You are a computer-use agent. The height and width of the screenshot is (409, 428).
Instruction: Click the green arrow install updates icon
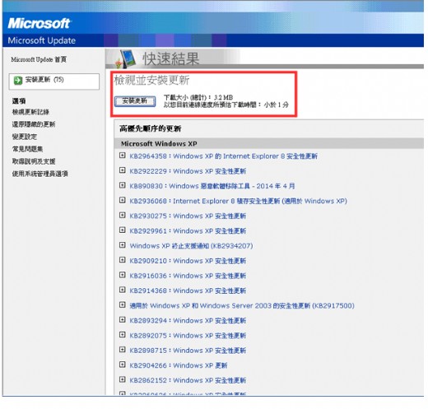click(18, 81)
